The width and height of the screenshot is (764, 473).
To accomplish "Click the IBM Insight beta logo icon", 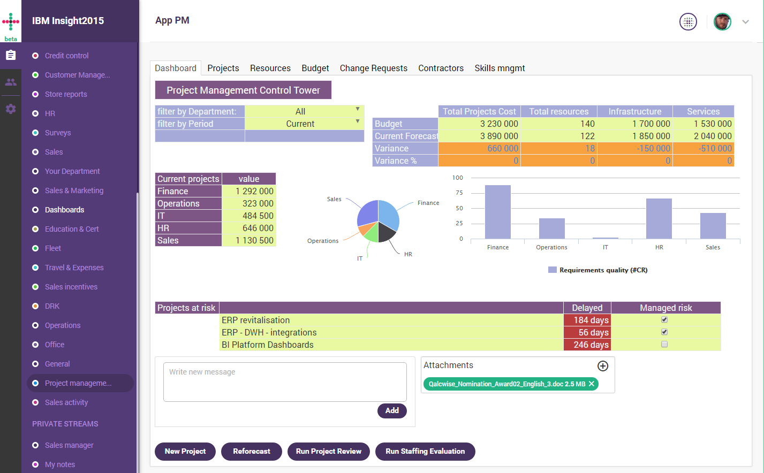I will click(x=11, y=22).
